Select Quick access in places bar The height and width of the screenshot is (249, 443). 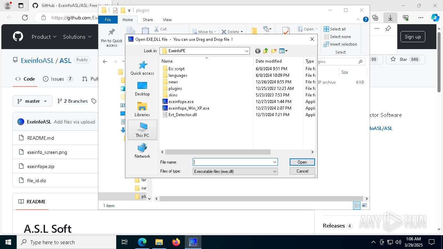[142, 68]
